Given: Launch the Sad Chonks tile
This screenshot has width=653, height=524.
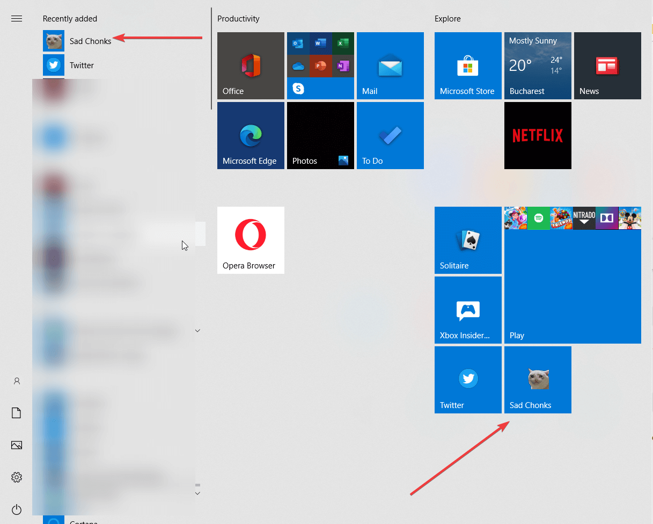Looking at the screenshot, I should pos(538,380).
